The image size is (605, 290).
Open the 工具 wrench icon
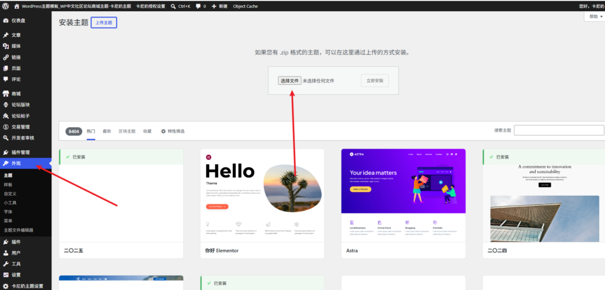6,264
